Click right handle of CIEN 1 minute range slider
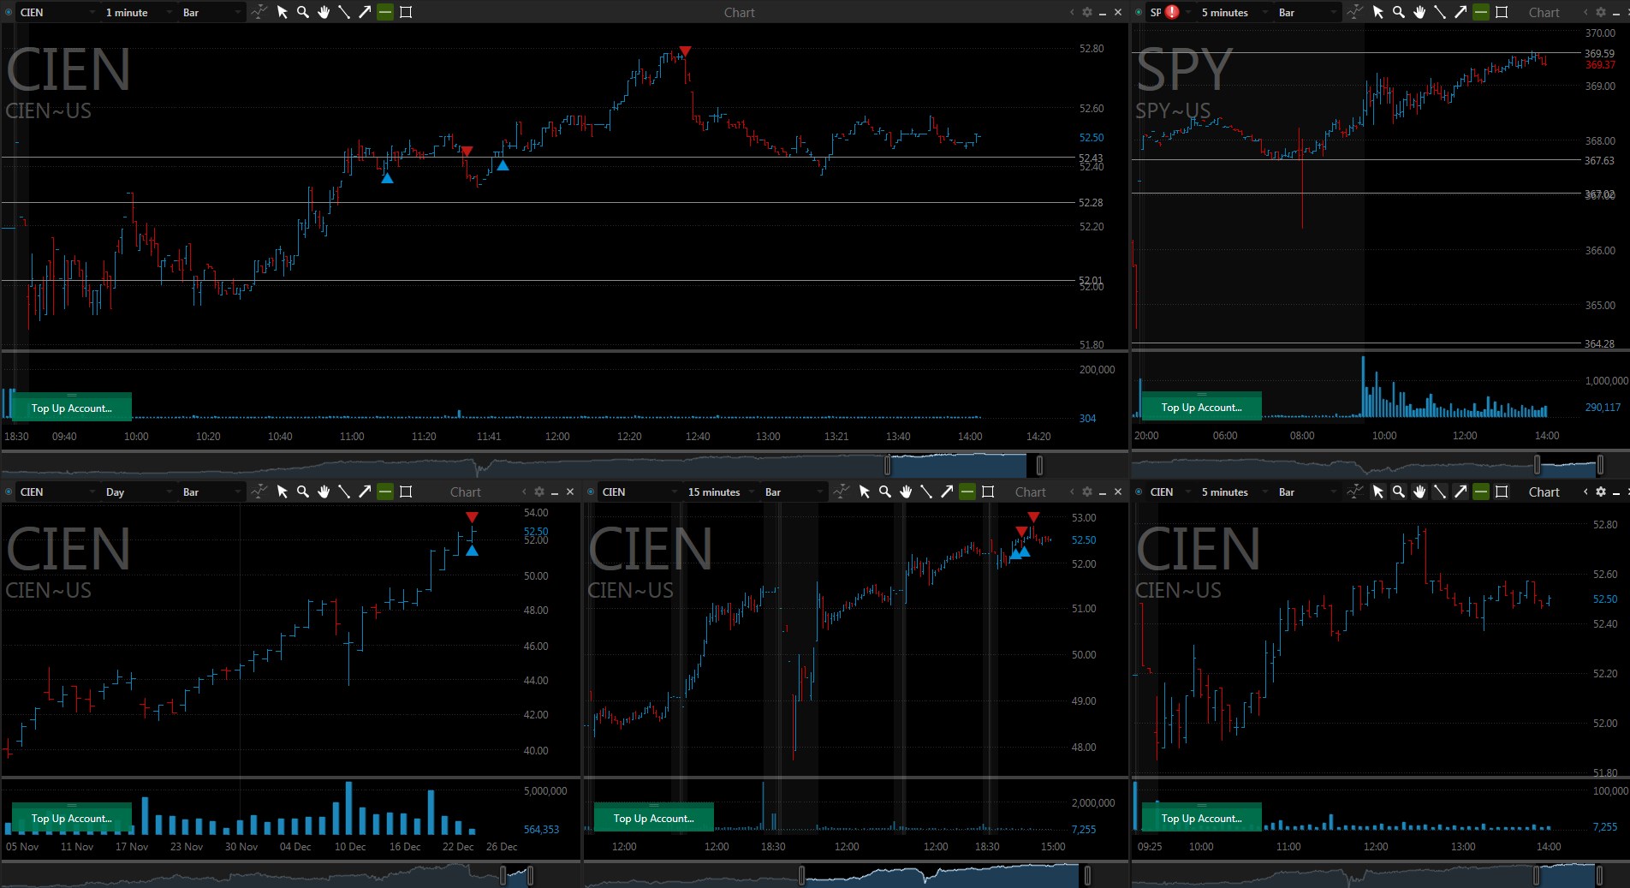Image resolution: width=1630 pixels, height=888 pixels. pos(1039,465)
